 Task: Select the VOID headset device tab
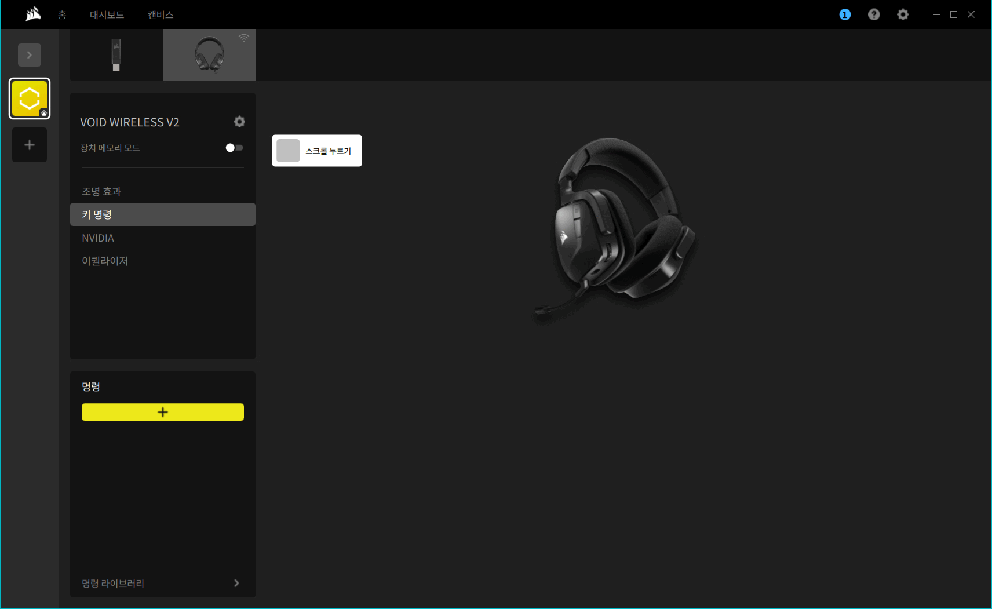[x=209, y=55]
